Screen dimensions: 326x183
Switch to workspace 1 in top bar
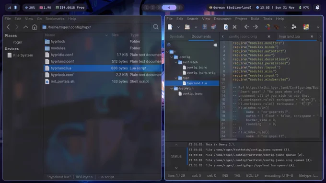tap(146, 8)
